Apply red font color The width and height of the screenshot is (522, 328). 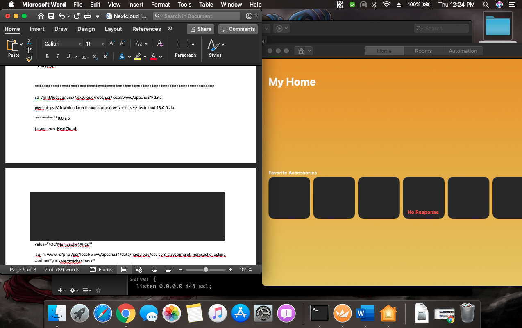(x=153, y=57)
